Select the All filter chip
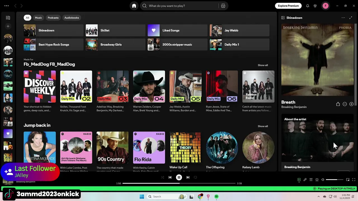The image size is (358, 201). (x=27, y=18)
